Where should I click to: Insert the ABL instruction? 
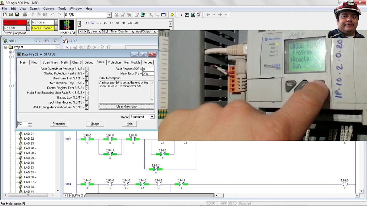click(x=130, y=23)
